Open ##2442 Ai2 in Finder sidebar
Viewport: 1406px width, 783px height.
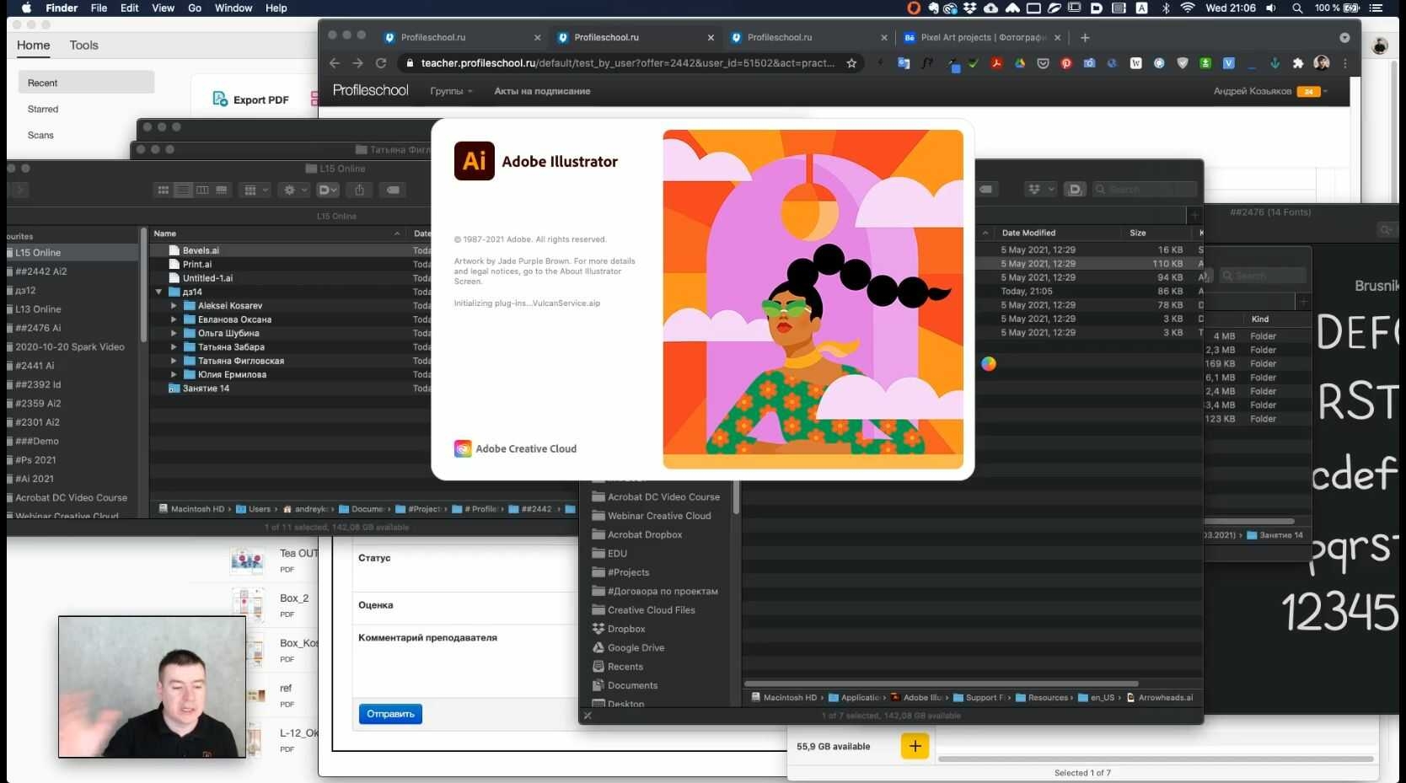40,271
